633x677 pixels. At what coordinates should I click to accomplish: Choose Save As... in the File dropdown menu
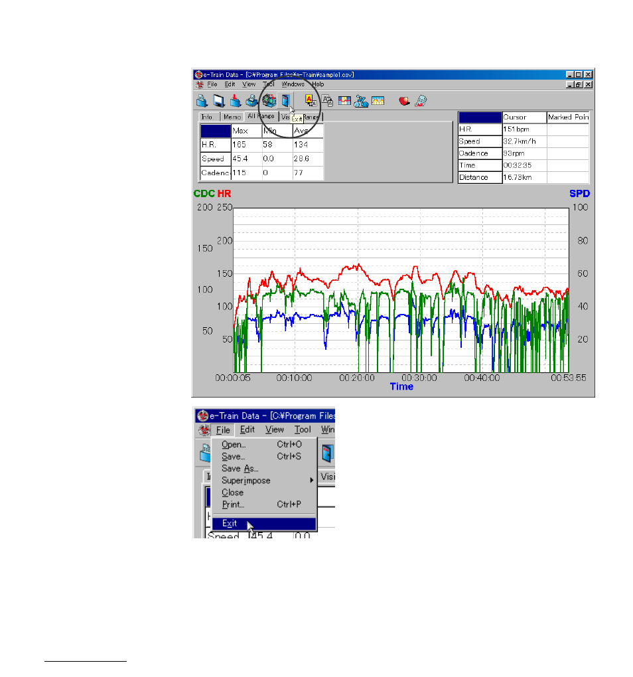[x=265, y=469]
